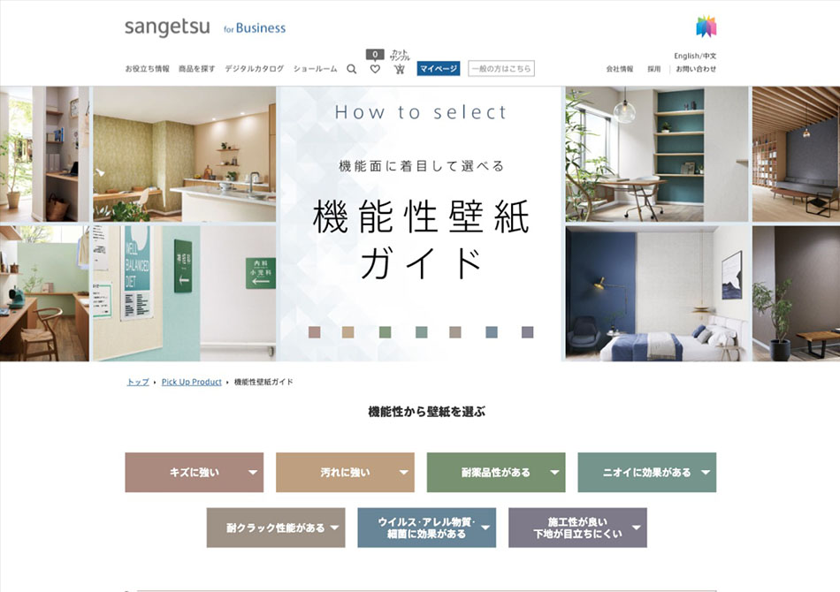This screenshot has height=592, width=840.
Task: Click the green color square in banner
Action: tap(385, 332)
